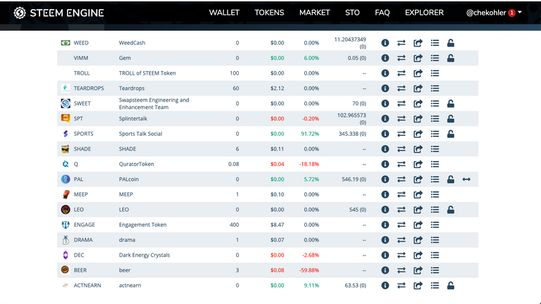The width and height of the screenshot is (541, 304).
Task: Open the MARKET section
Action: click(x=315, y=13)
